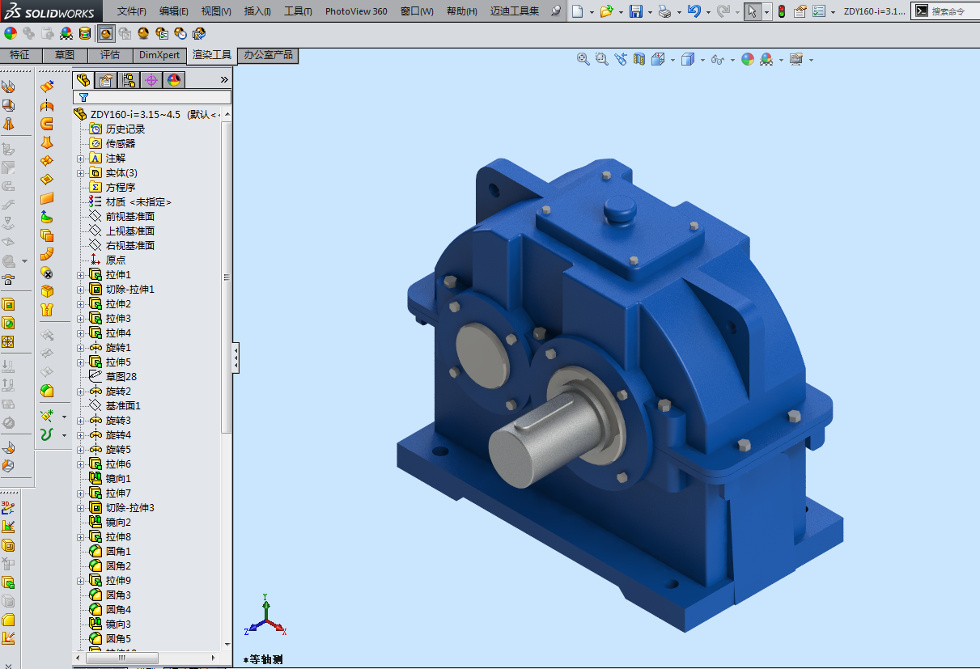Open the 文件(F) menu
Image resolution: width=980 pixels, height=669 pixels.
(x=132, y=11)
